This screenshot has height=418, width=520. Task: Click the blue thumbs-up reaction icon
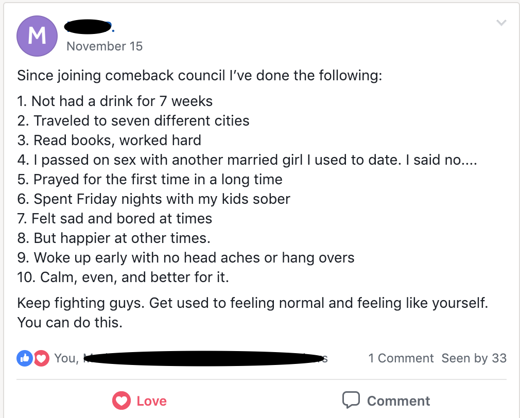25,358
